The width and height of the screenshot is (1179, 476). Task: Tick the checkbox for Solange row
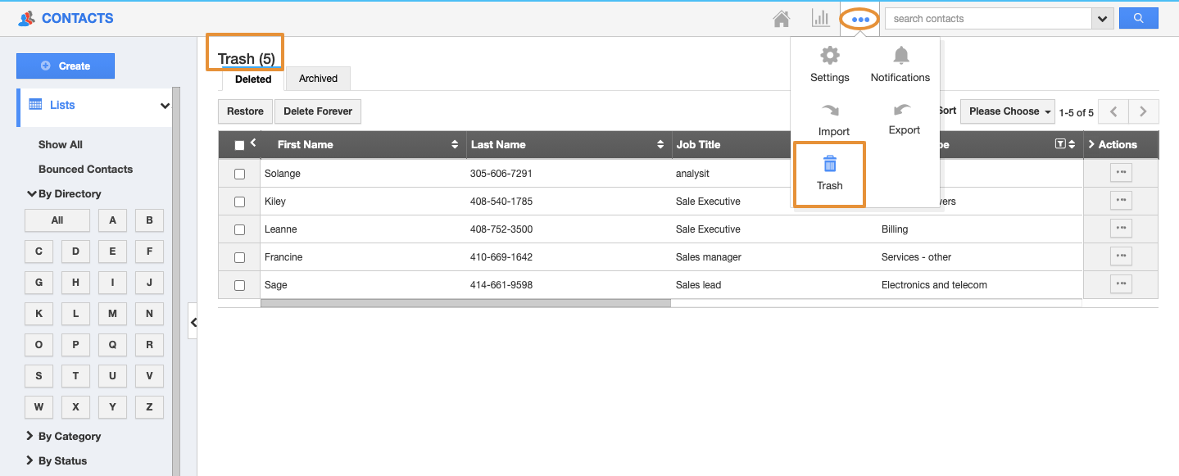(x=239, y=174)
